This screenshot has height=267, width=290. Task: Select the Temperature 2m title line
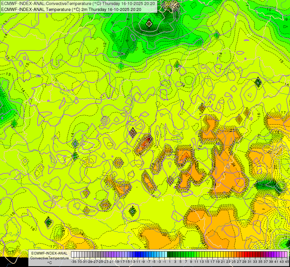coord(71,9)
